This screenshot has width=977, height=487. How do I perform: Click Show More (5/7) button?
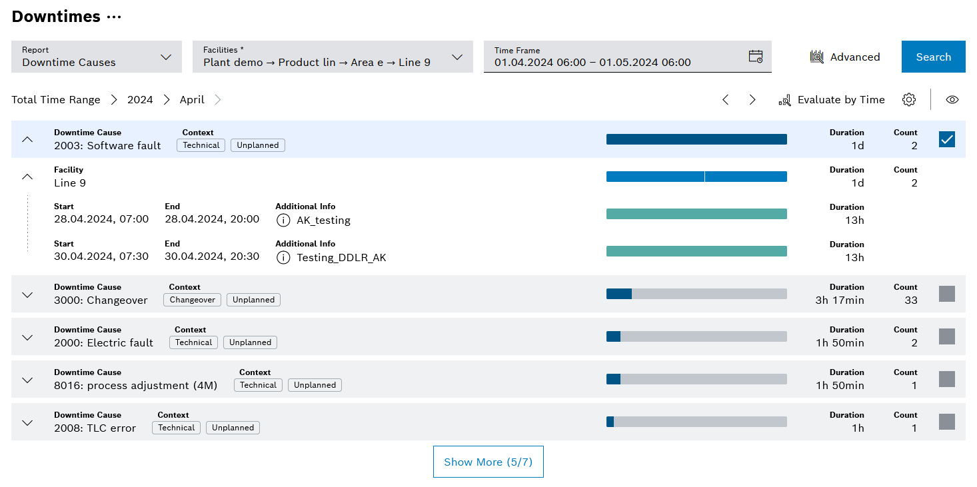[x=488, y=462]
